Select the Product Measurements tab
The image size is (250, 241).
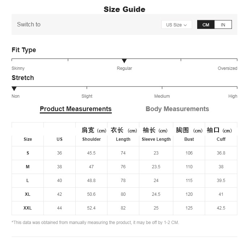click(x=76, y=109)
